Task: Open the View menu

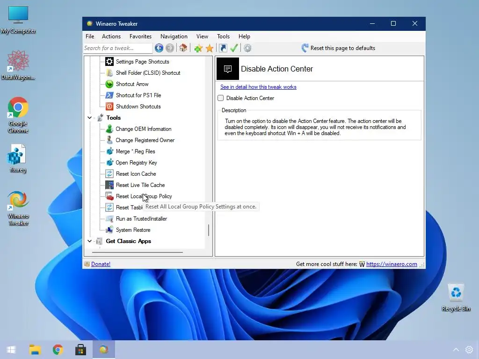Action: click(x=202, y=36)
